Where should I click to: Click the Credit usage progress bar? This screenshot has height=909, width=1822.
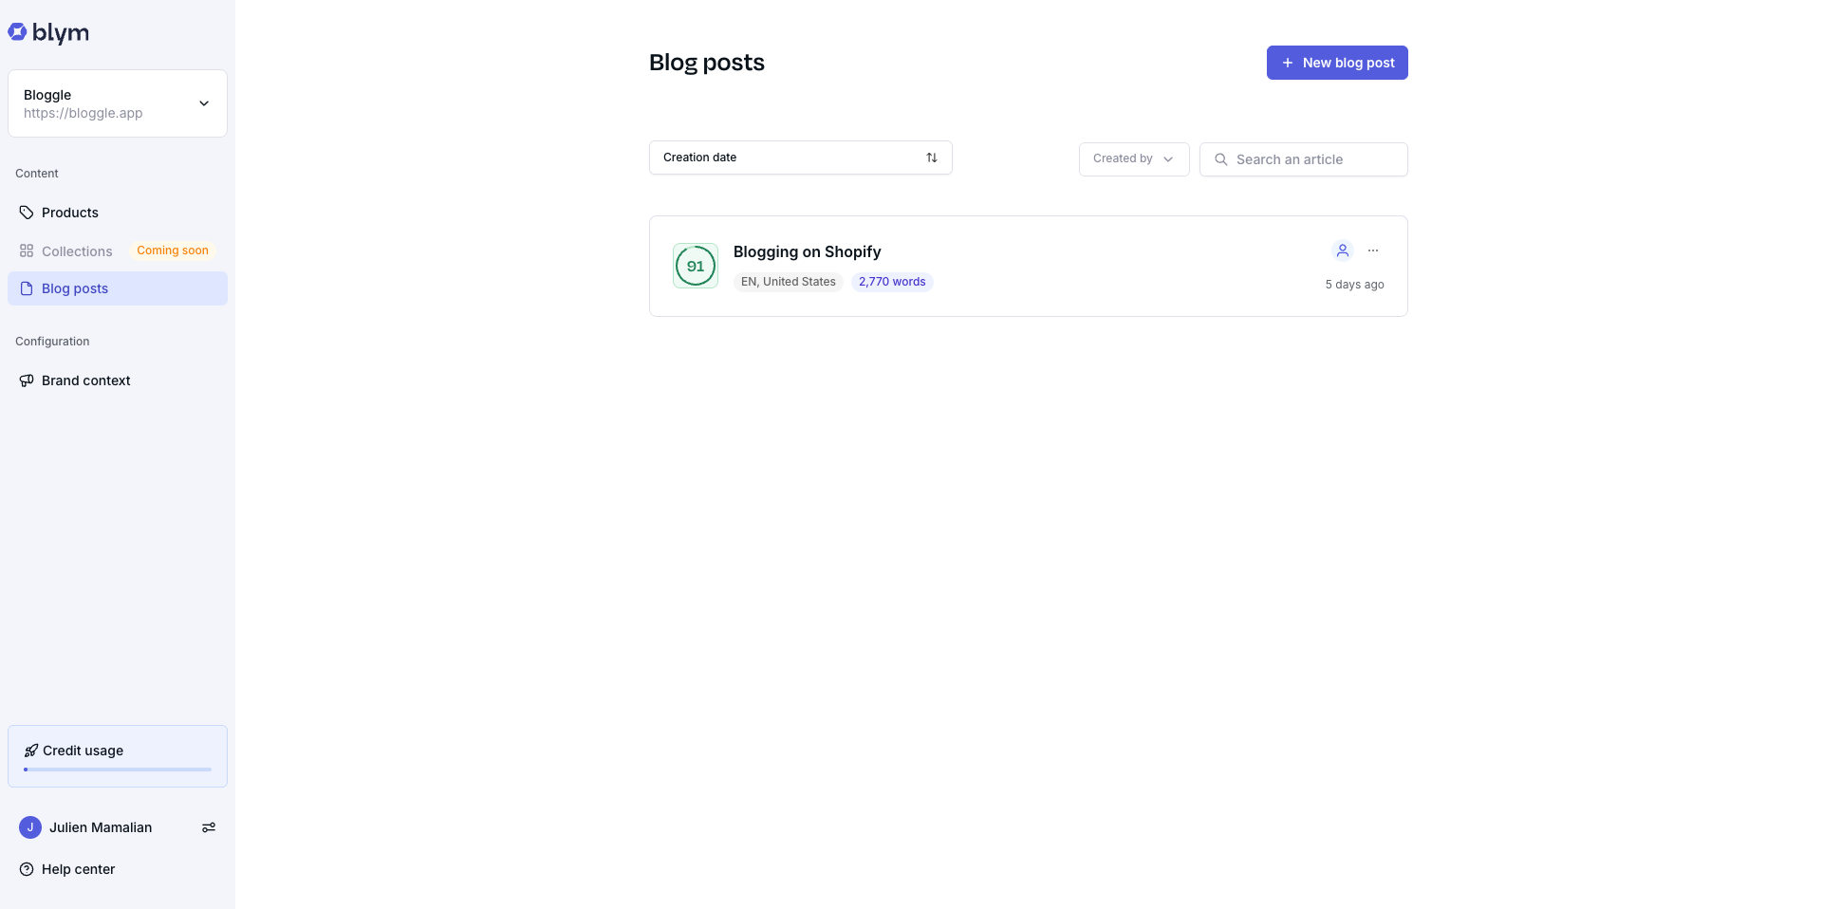click(118, 770)
